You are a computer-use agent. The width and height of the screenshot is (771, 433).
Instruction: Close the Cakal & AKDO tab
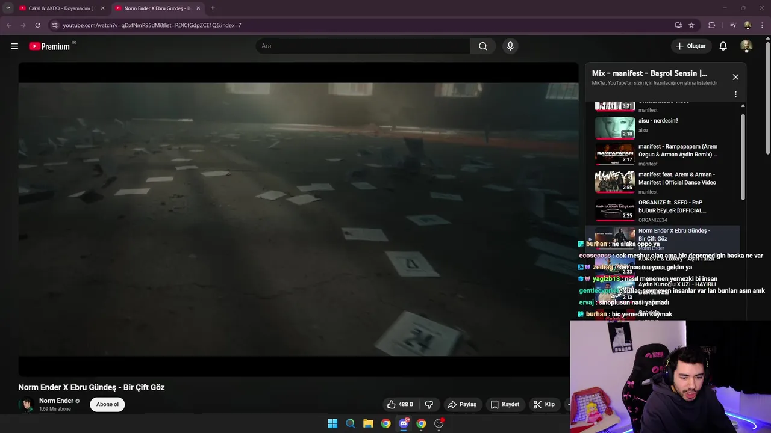(x=102, y=8)
